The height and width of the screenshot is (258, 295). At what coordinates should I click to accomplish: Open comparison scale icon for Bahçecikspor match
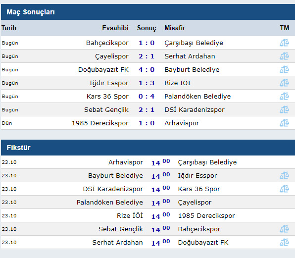(284, 43)
